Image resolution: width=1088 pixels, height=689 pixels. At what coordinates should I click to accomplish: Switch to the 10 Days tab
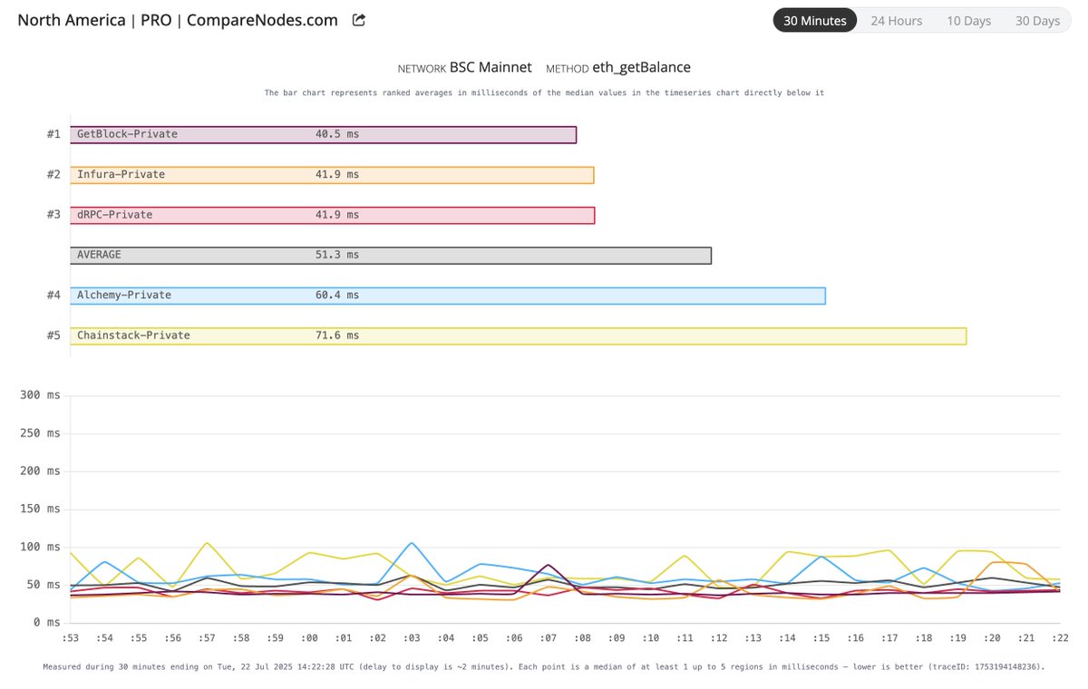click(969, 21)
